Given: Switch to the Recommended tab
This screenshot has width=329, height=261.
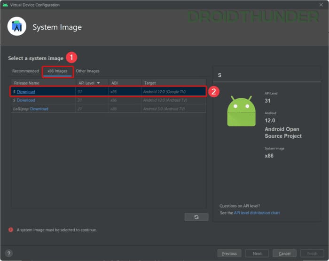Looking at the screenshot, I should click(x=25, y=71).
